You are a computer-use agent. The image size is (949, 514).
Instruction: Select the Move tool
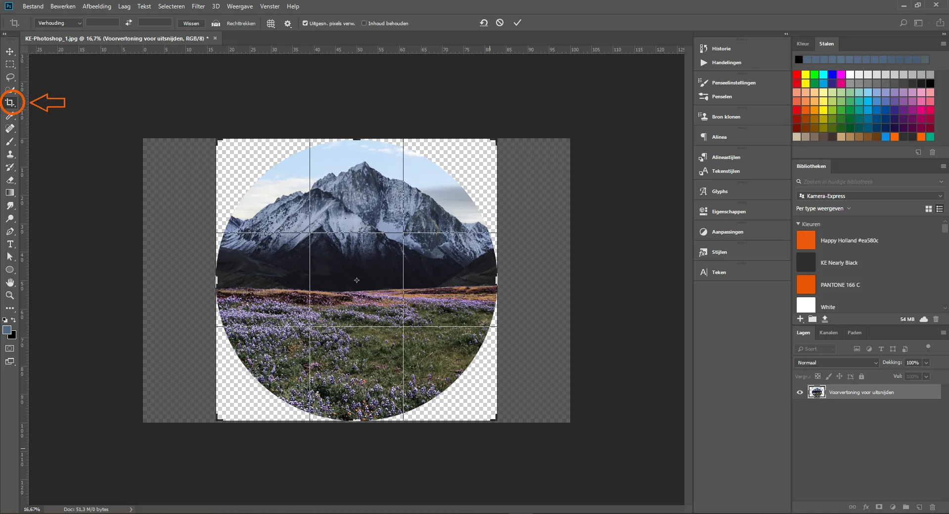click(x=10, y=51)
